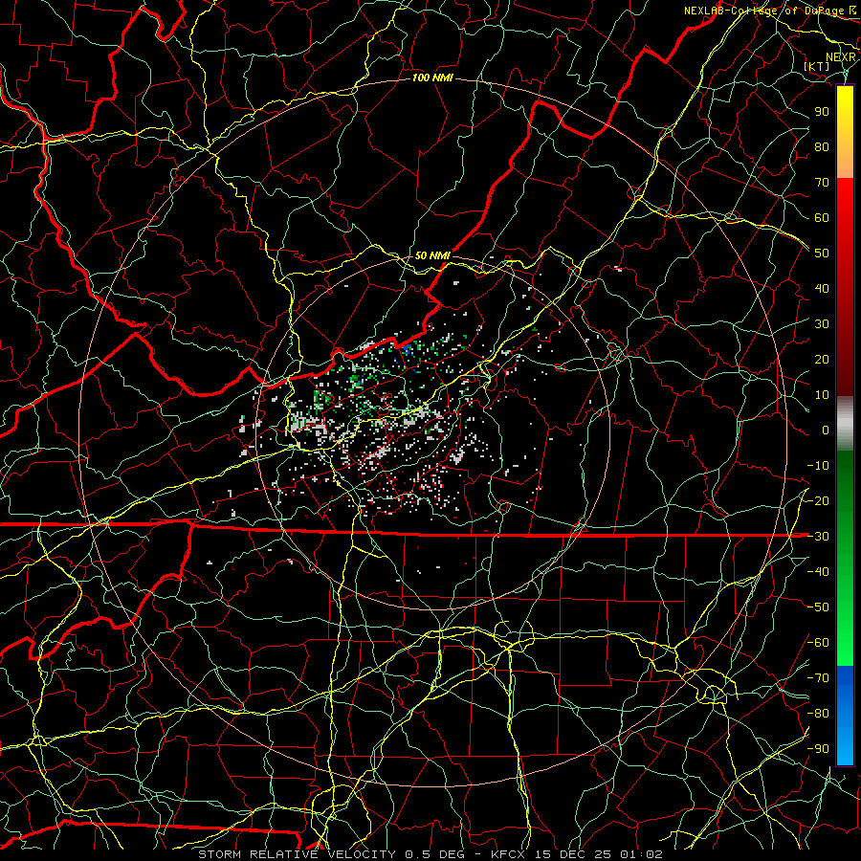Viewport: 861px width, 861px height.
Task: Click the 80 value on velocity scale
Action: click(822, 147)
